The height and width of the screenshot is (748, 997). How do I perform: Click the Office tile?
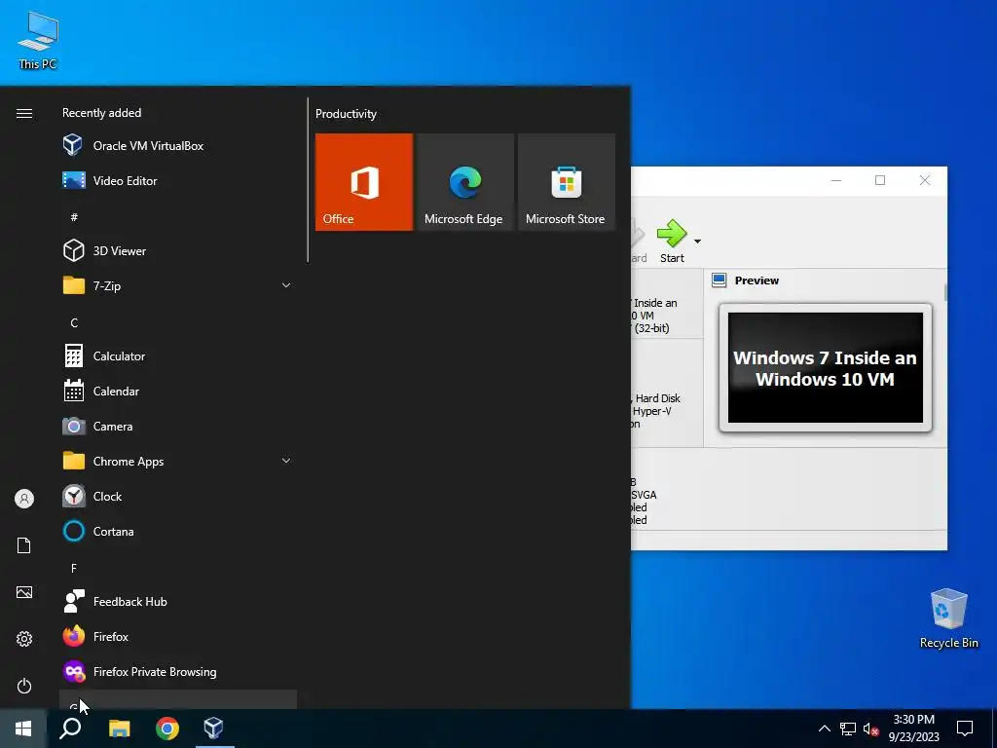tap(364, 182)
